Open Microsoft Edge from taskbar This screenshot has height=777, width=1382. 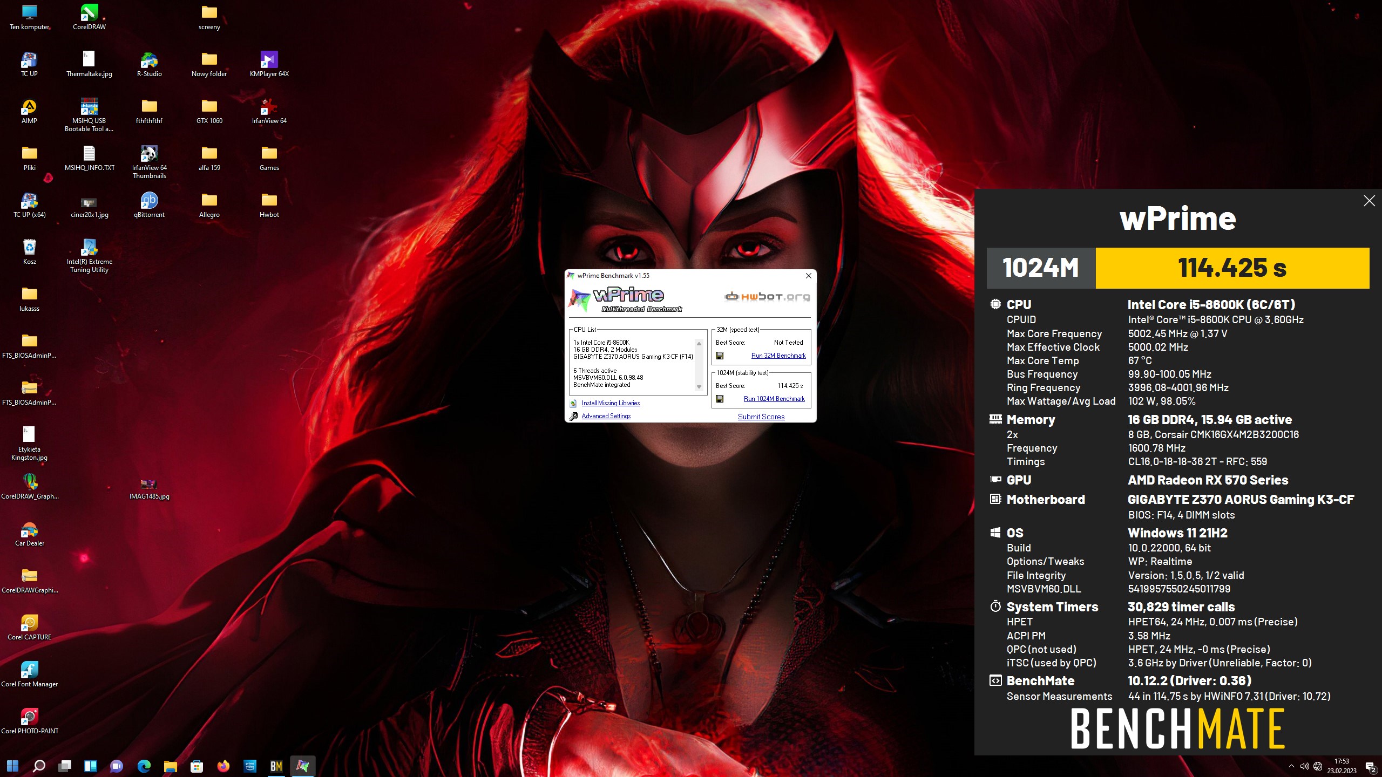(x=144, y=766)
